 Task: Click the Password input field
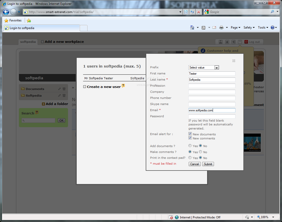click(212, 116)
